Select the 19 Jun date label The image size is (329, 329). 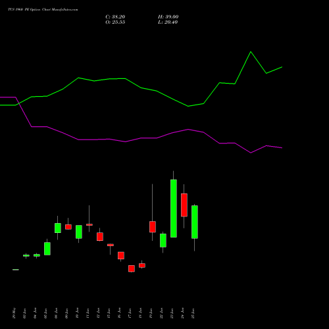[151, 313]
